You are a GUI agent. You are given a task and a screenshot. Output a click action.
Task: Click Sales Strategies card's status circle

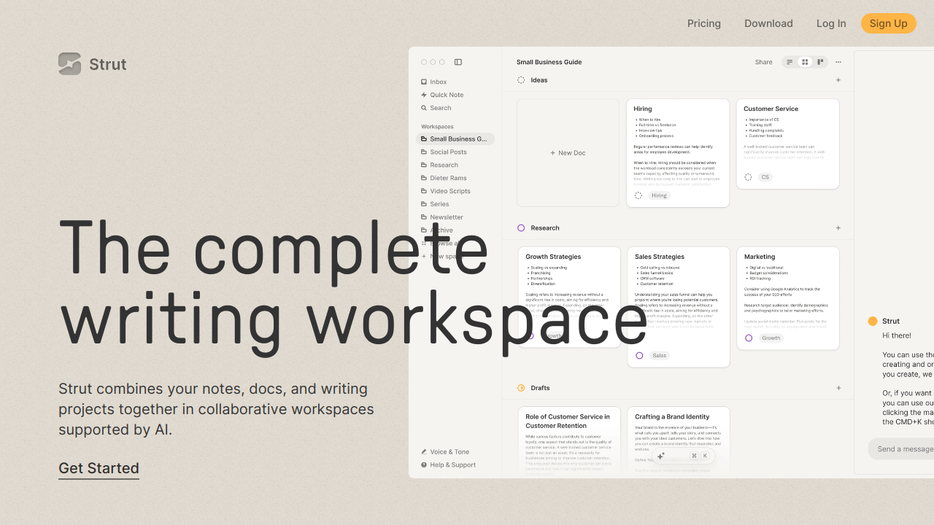pos(639,356)
